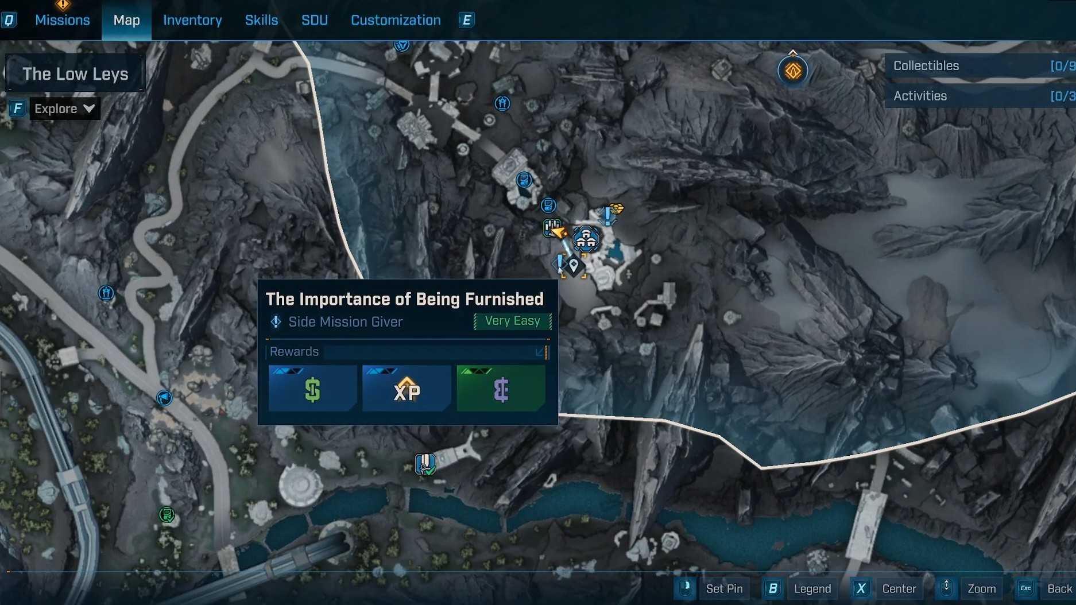Click the green dollar cash reward tile
This screenshot has width=1076, height=605.
[x=313, y=389]
